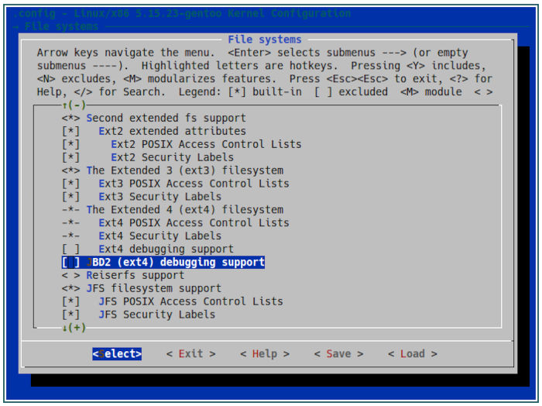Click the Exit button
The image size is (542, 406).
(190, 354)
